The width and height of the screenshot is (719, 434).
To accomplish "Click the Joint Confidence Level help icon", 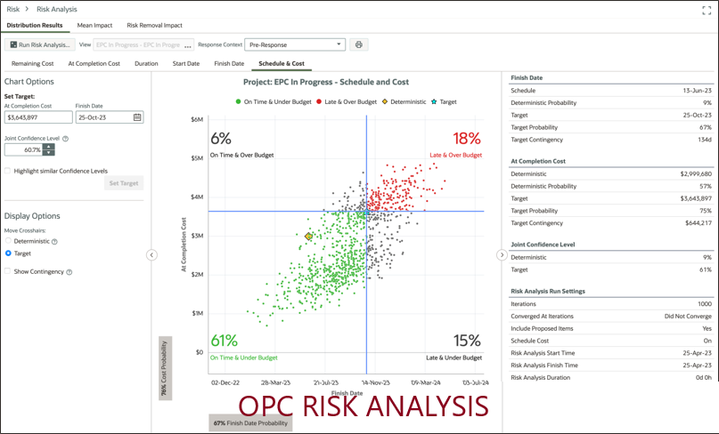I will click(x=66, y=139).
